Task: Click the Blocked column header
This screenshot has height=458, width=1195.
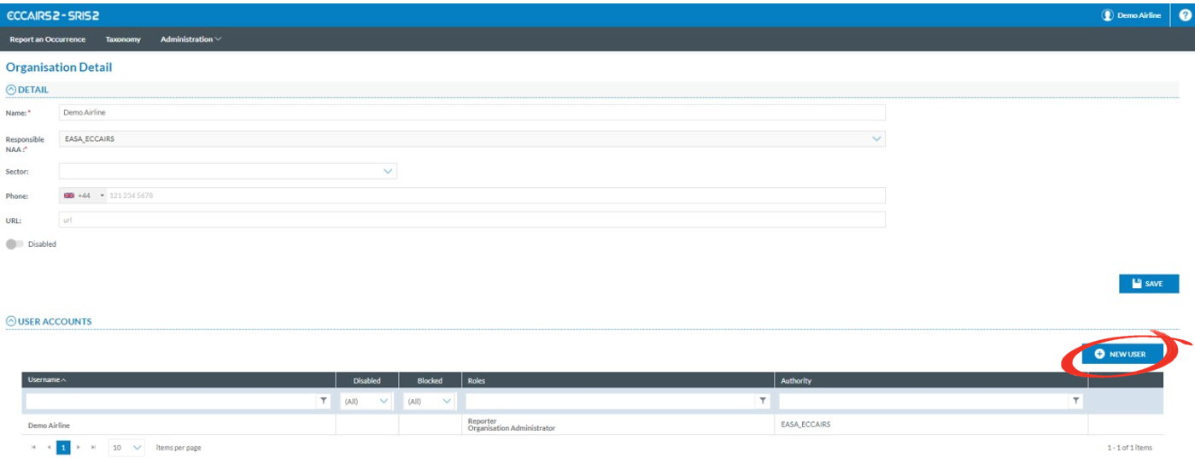Action: [430, 380]
